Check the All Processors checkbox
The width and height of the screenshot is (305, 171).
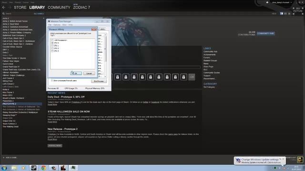(52, 40)
